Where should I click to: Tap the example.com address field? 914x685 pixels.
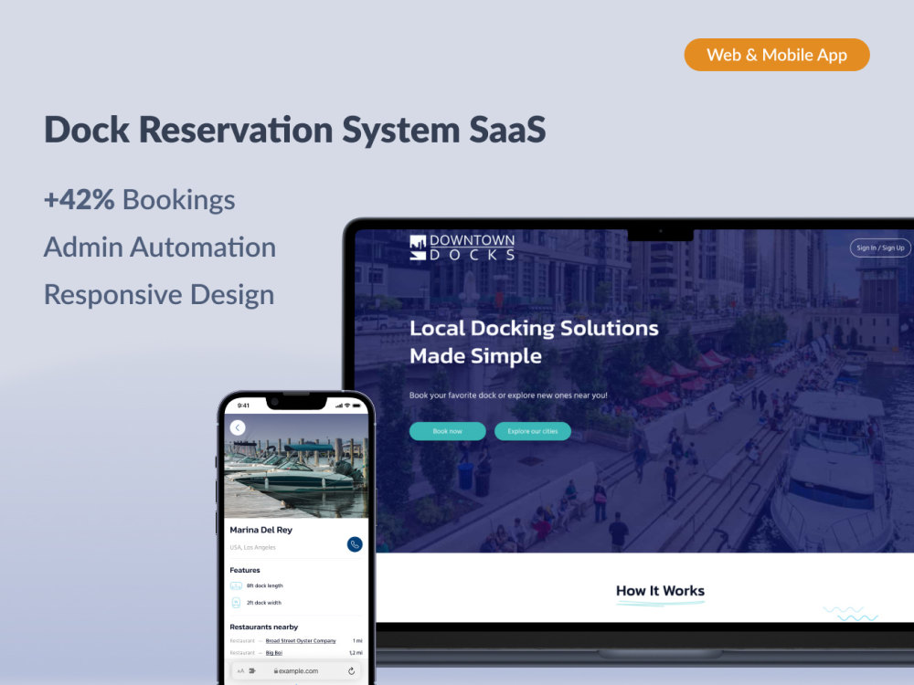(295, 671)
